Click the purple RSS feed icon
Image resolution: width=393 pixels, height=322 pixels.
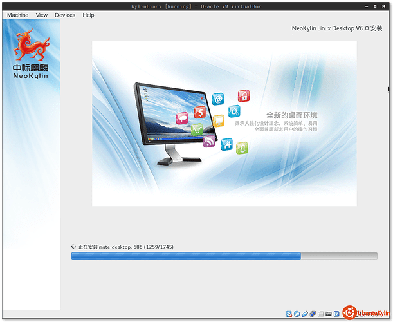coord(209,142)
